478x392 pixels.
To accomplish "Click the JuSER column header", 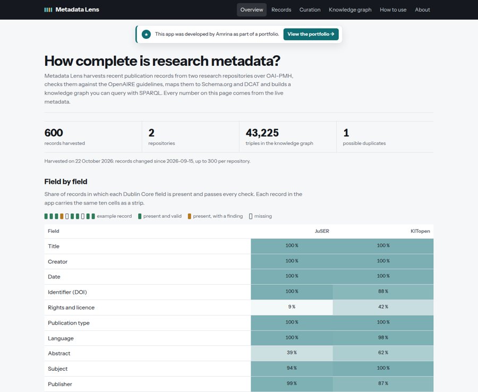I will [322, 231].
